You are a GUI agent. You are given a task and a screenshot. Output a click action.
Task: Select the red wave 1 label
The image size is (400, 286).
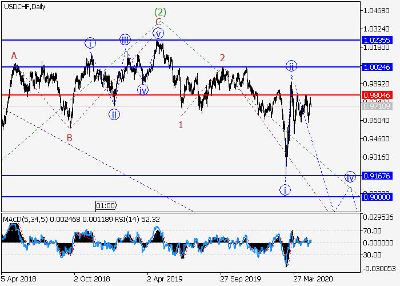181,124
